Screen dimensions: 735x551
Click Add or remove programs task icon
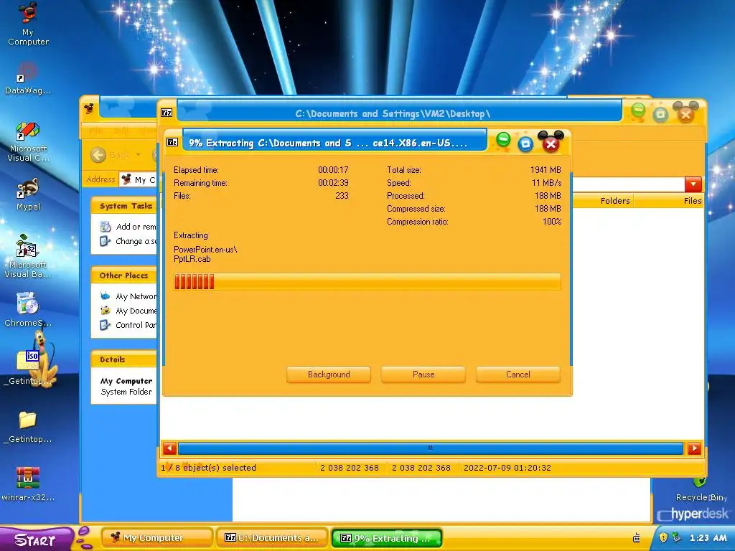coord(106,227)
